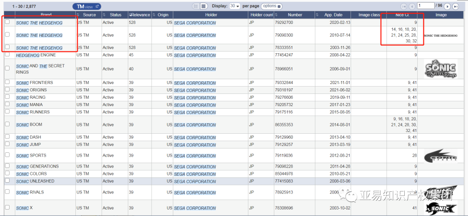468x216 pixels.
Task: Sort by Holder column header
Action: click(x=211, y=15)
